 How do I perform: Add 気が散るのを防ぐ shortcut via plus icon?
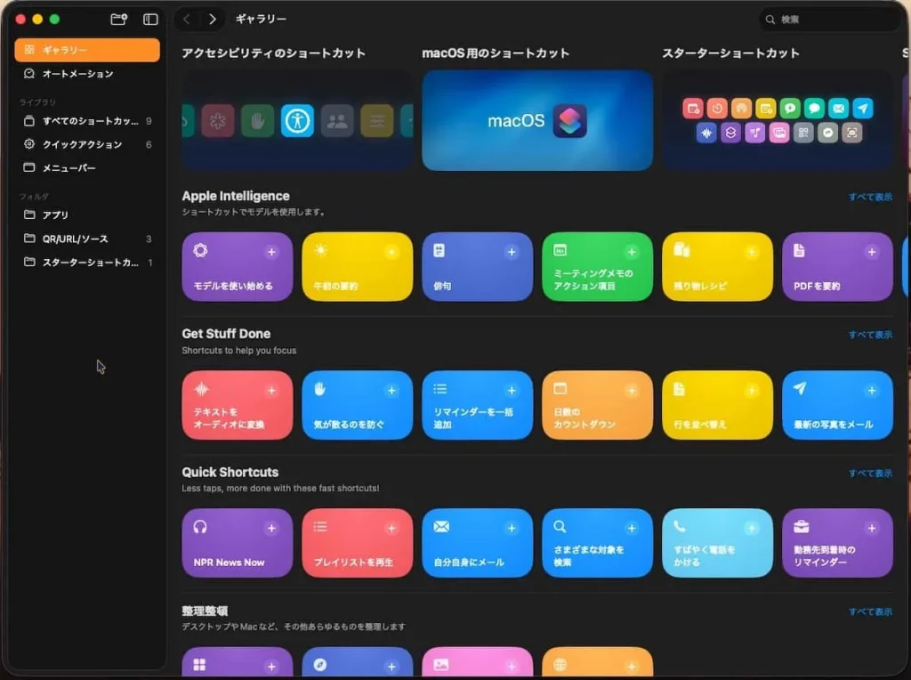(x=391, y=391)
